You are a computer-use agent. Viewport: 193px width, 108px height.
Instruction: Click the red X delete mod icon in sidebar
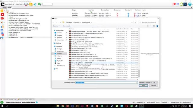click(2, 15)
